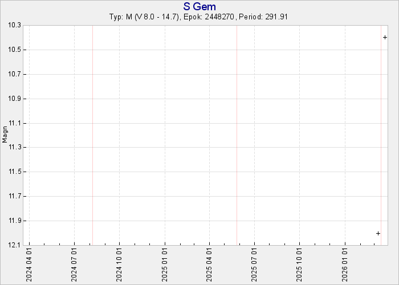
Task: Click the 2025 07 01 date label
Action: tap(255, 266)
